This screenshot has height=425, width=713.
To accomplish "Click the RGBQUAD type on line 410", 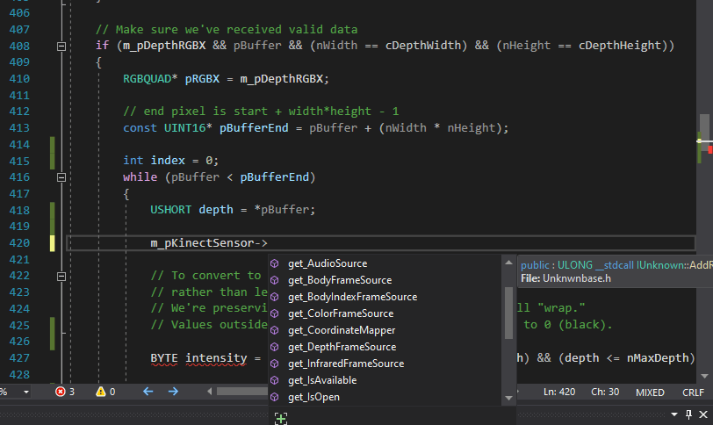I will [147, 79].
